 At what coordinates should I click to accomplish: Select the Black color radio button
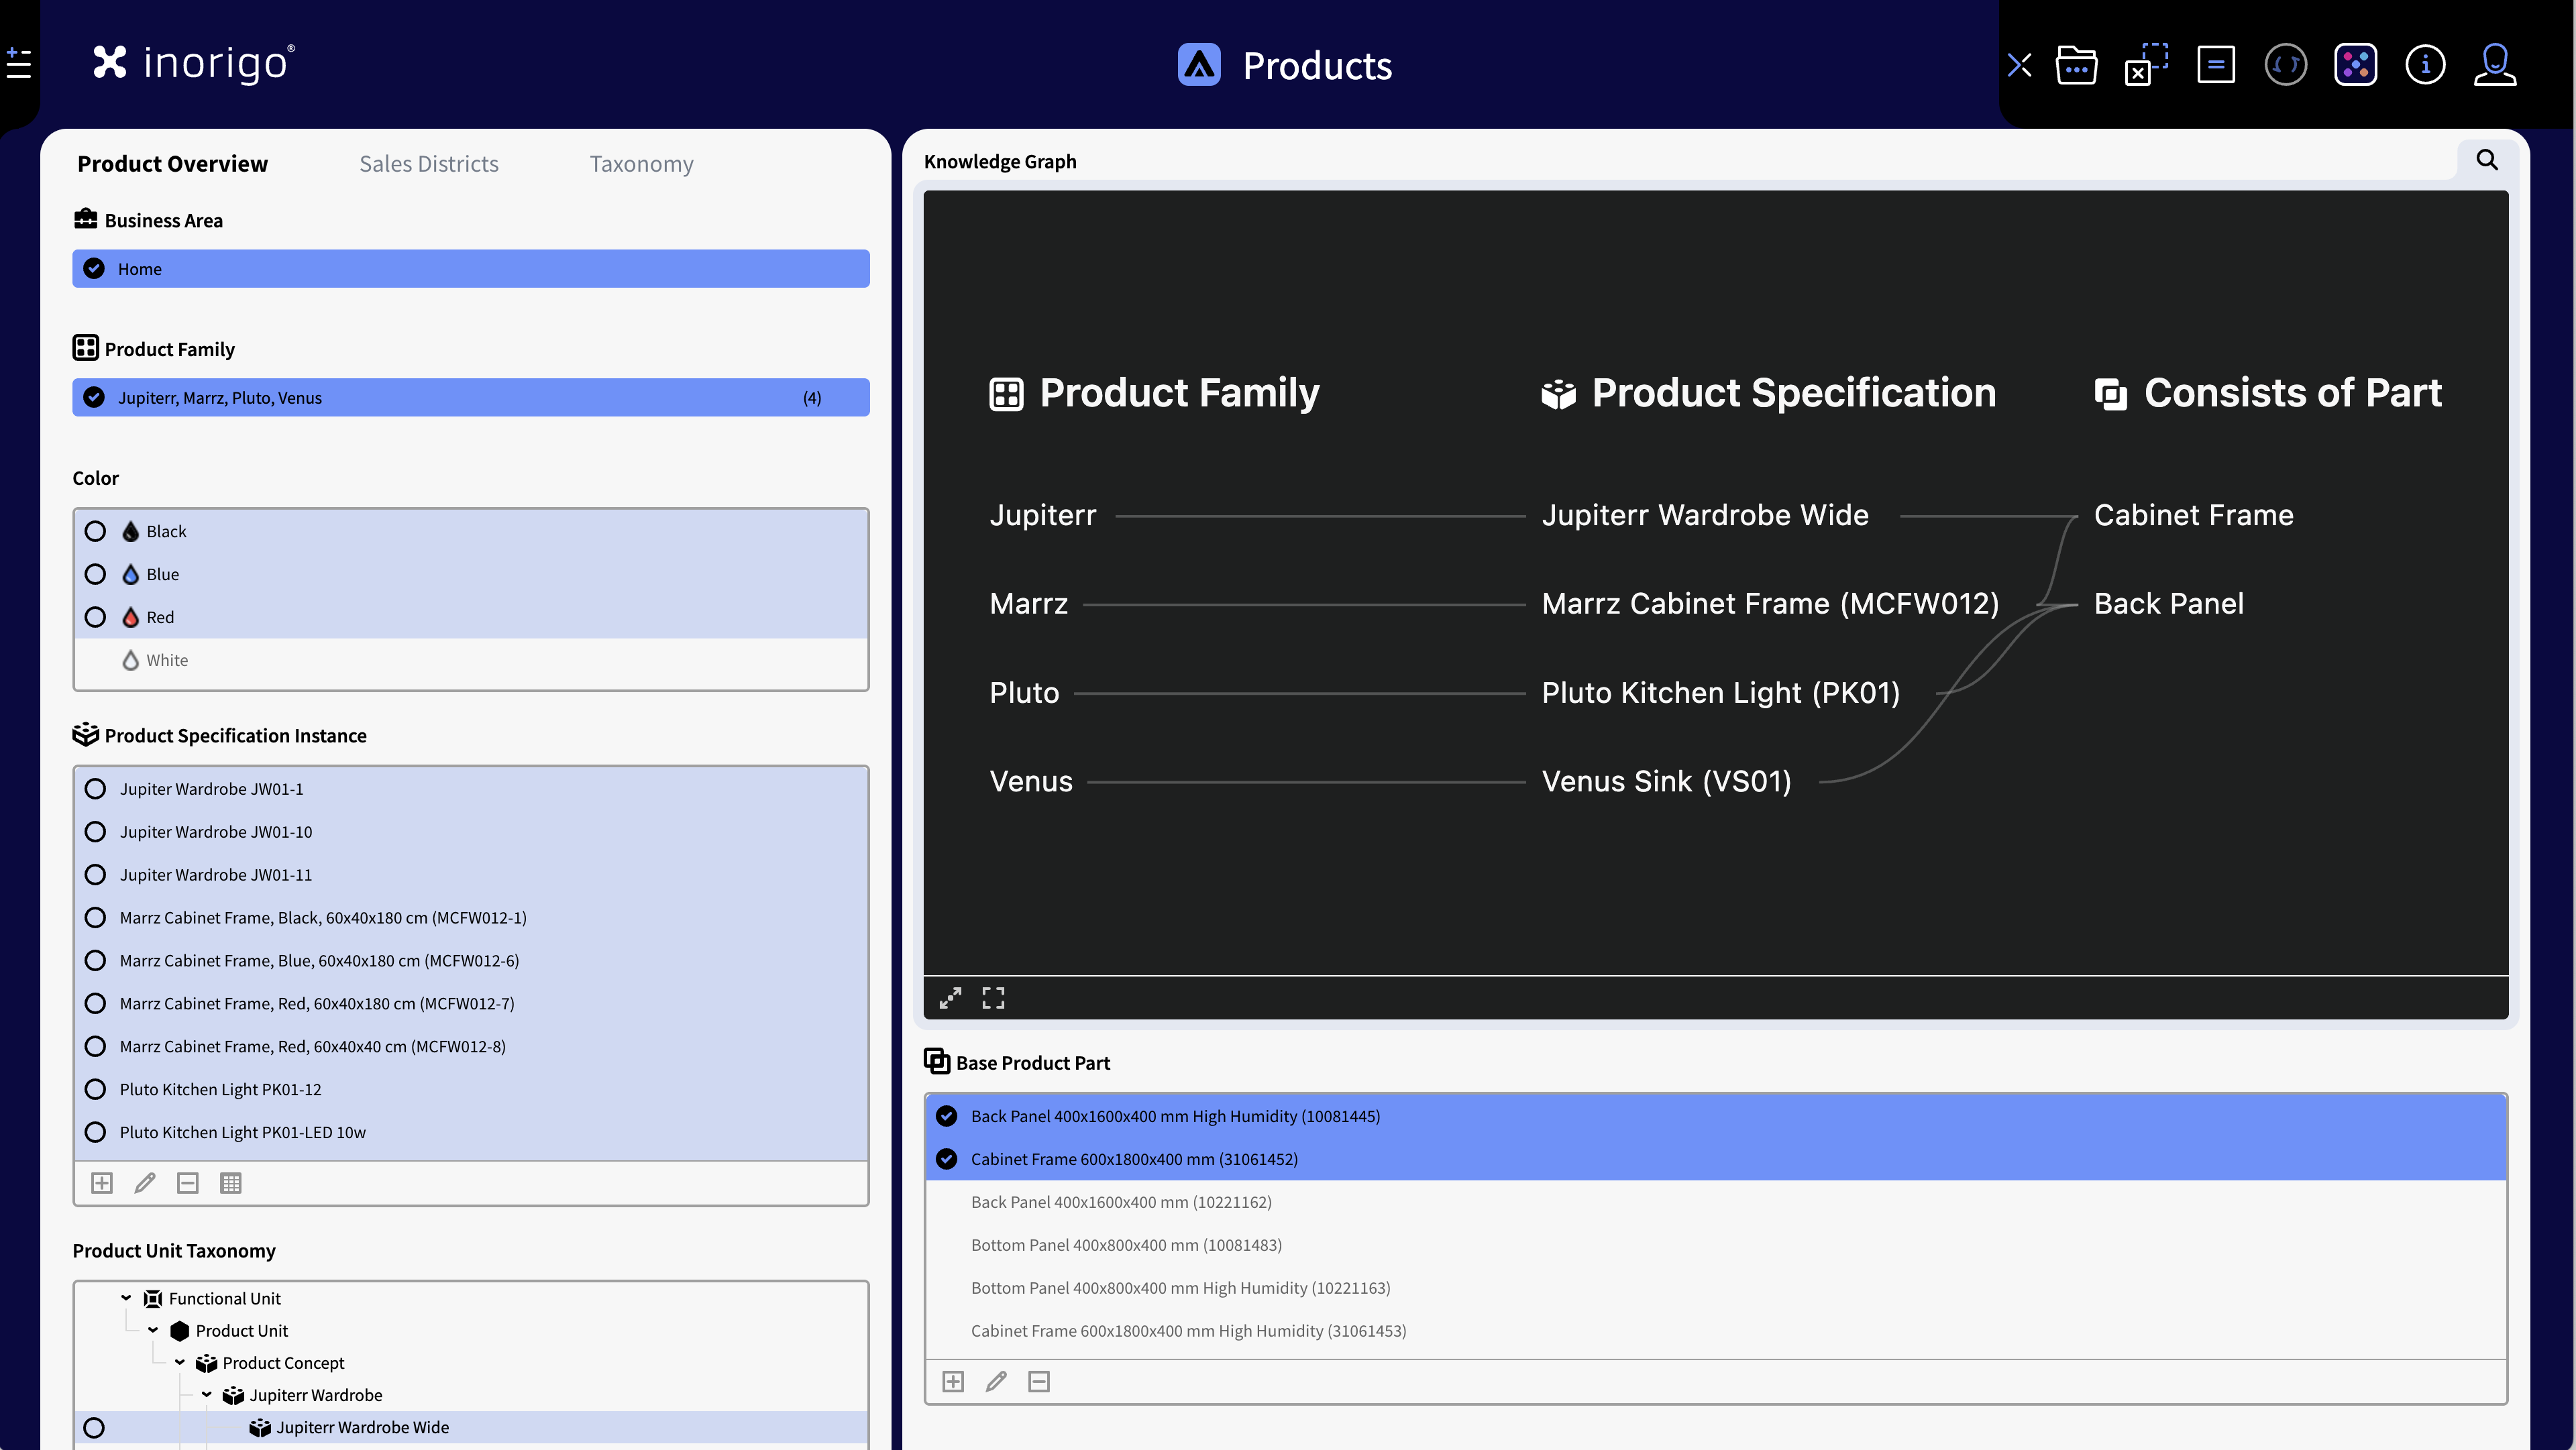tap(95, 531)
